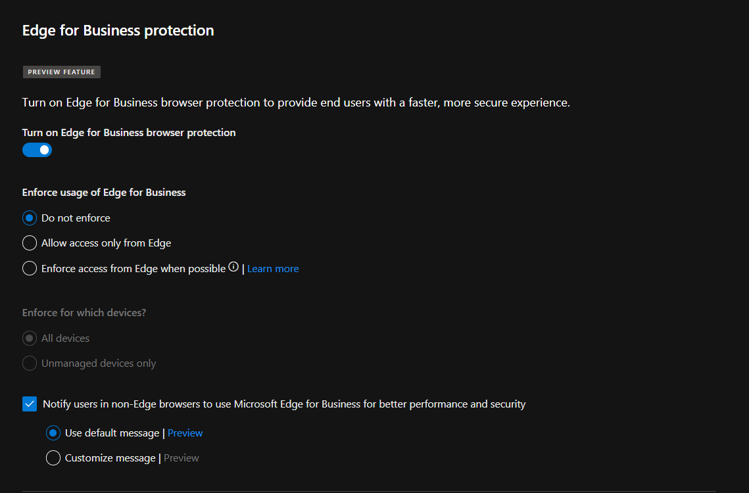Image resolution: width=749 pixels, height=493 pixels.
Task: Choose Allow access only from Edge
Action: tap(30, 243)
